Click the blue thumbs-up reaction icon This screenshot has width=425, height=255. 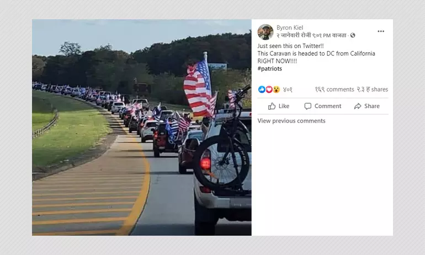262,89
